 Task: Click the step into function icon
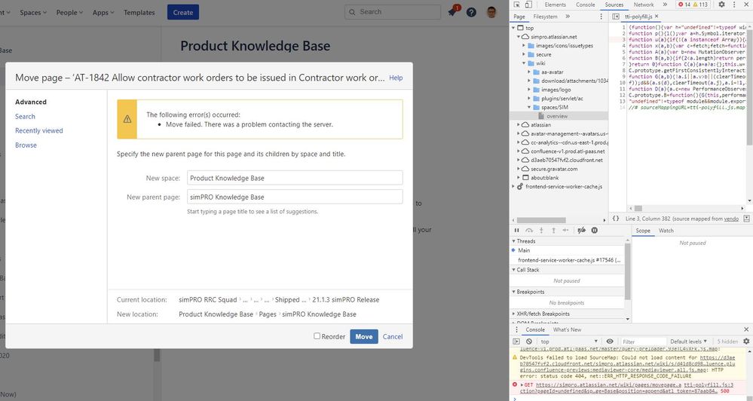point(541,231)
